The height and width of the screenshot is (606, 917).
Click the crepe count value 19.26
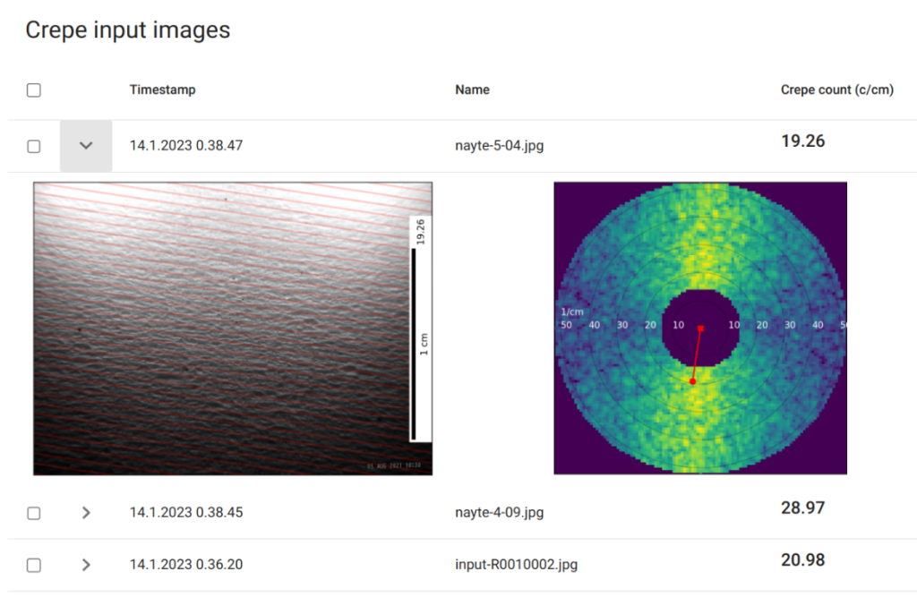803,141
